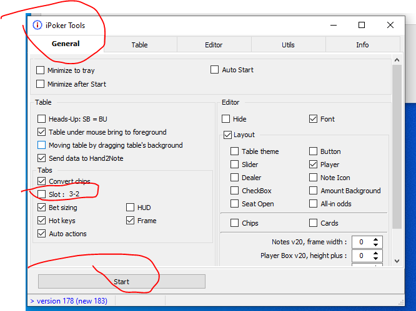Image resolution: width=416 pixels, height=311 pixels.
Task: Uncheck the Frame checkbox
Action: (x=130, y=220)
